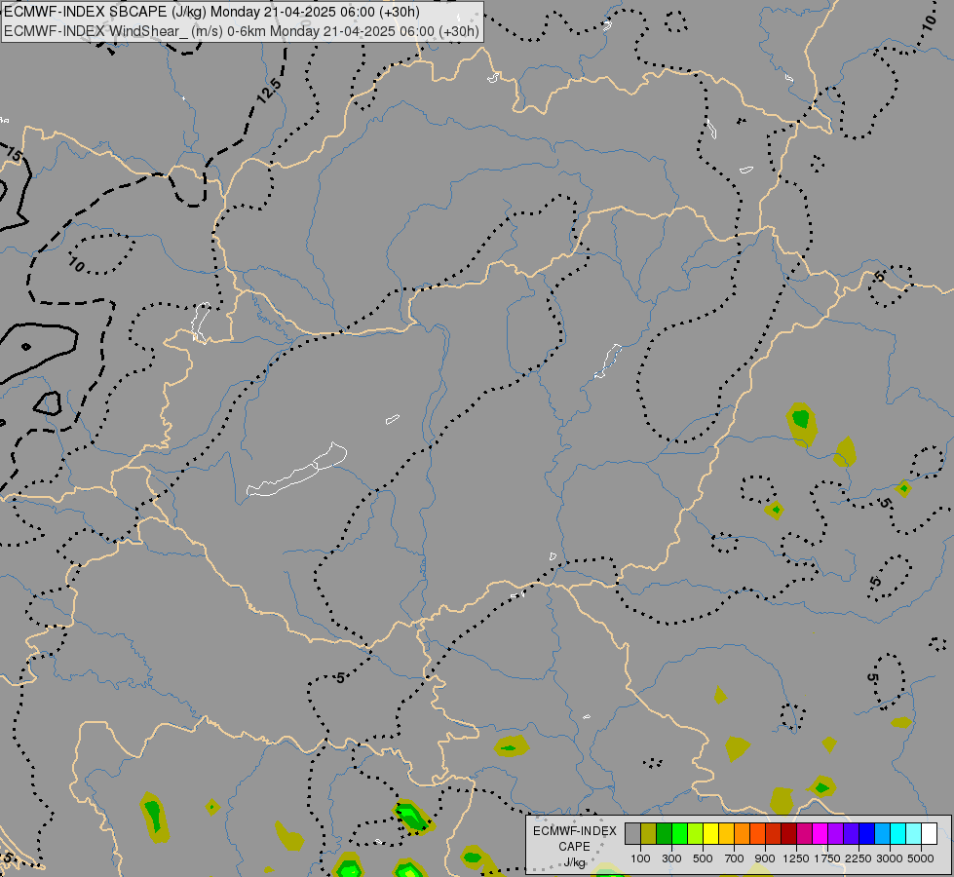Click legend tick label '300'
Image resolution: width=954 pixels, height=877 pixels.
click(671, 858)
